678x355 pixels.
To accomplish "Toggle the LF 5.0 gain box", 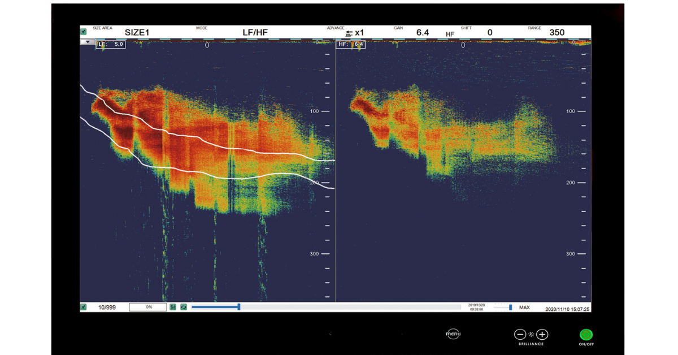I will (x=111, y=44).
